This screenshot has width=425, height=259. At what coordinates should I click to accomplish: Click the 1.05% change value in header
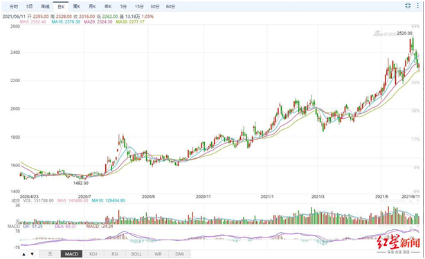(x=147, y=17)
